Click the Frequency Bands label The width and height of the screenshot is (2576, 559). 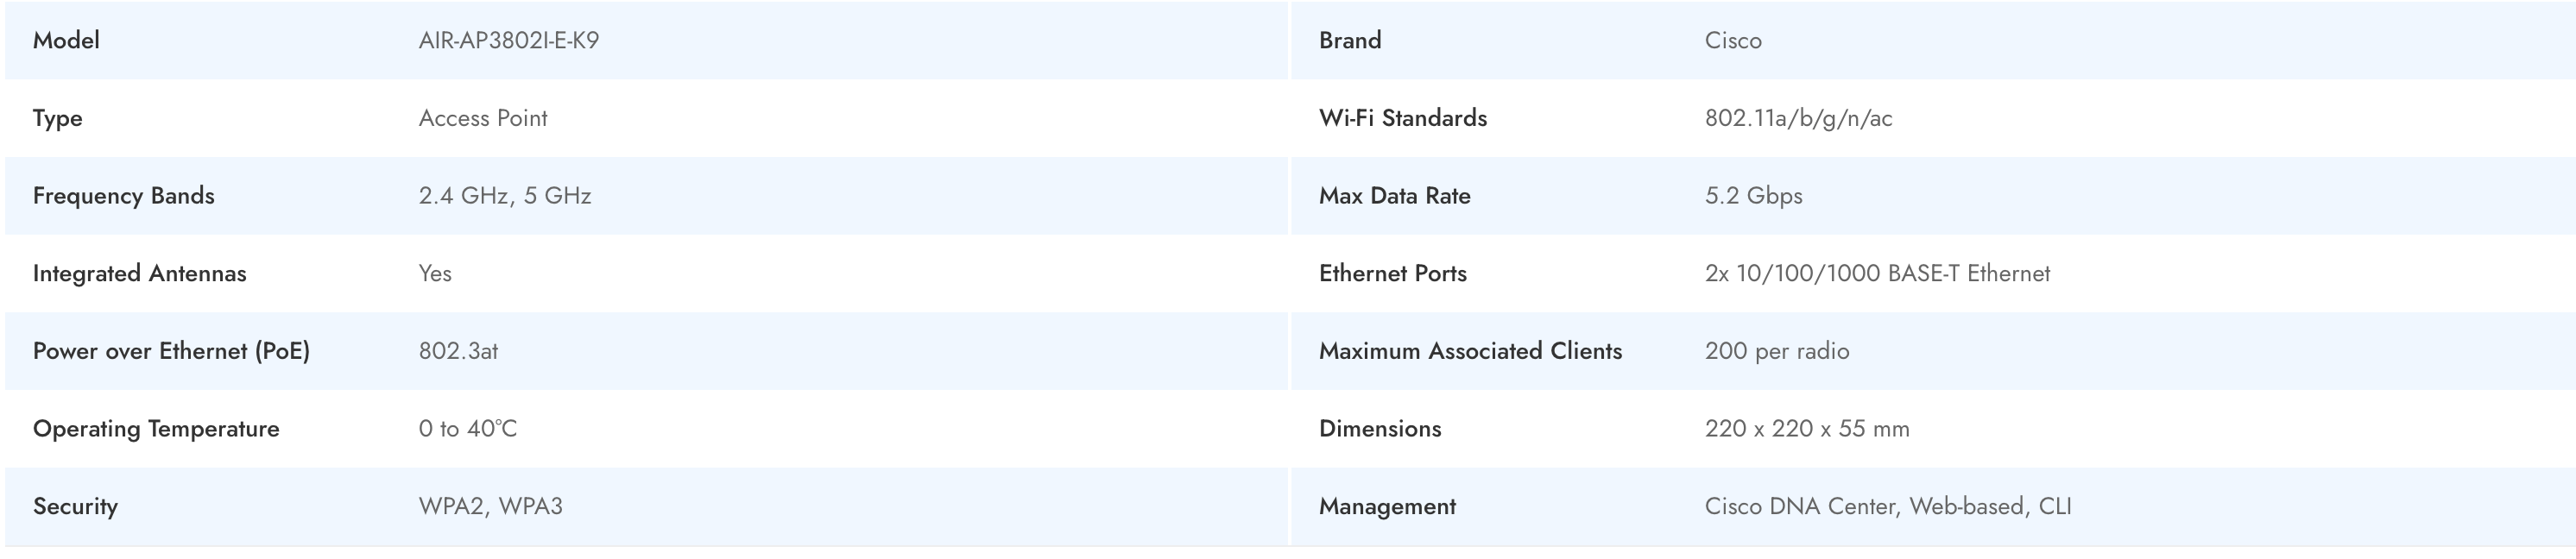pos(123,196)
